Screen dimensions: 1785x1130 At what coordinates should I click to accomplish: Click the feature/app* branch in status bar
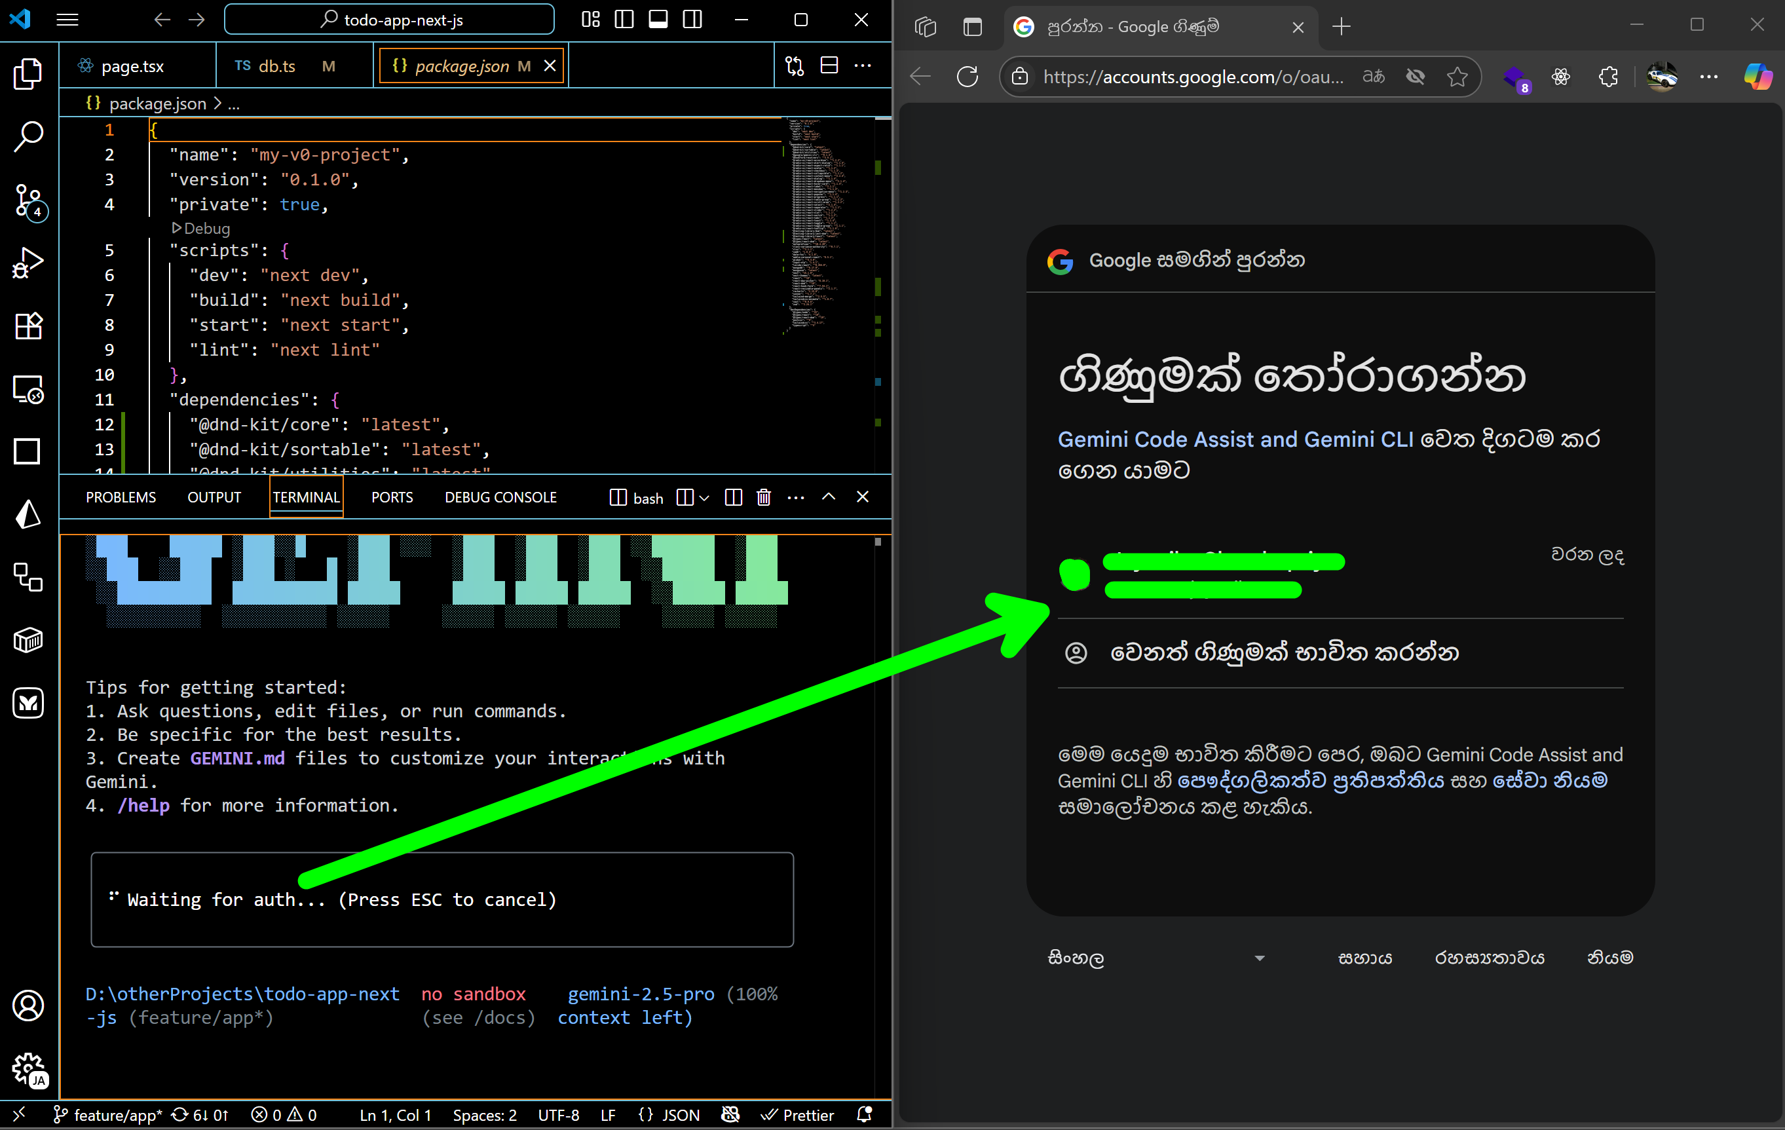pos(108,1115)
